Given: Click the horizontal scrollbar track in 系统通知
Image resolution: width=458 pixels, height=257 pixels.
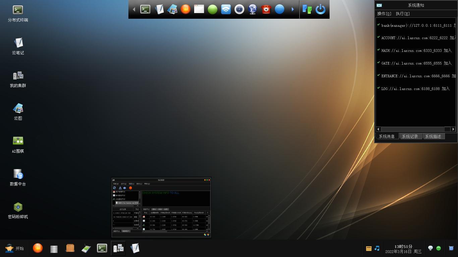Looking at the screenshot, I should tap(416, 129).
